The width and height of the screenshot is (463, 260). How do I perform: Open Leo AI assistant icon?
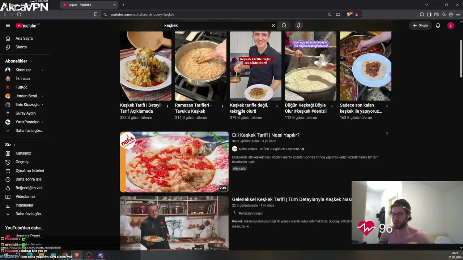[443, 14]
